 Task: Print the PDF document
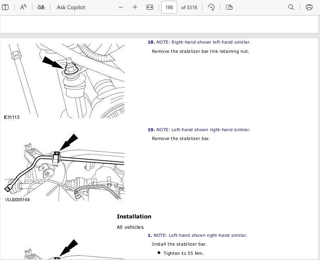(x=309, y=7)
